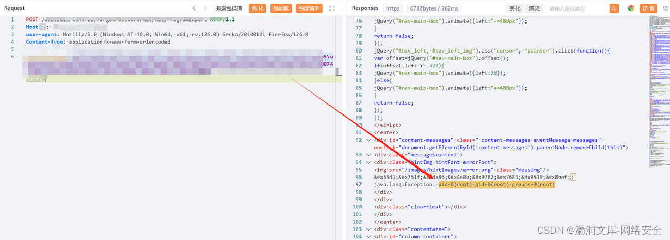670x240 pixels.
Task: Click the POST request line in Request editor
Action: 130,19
